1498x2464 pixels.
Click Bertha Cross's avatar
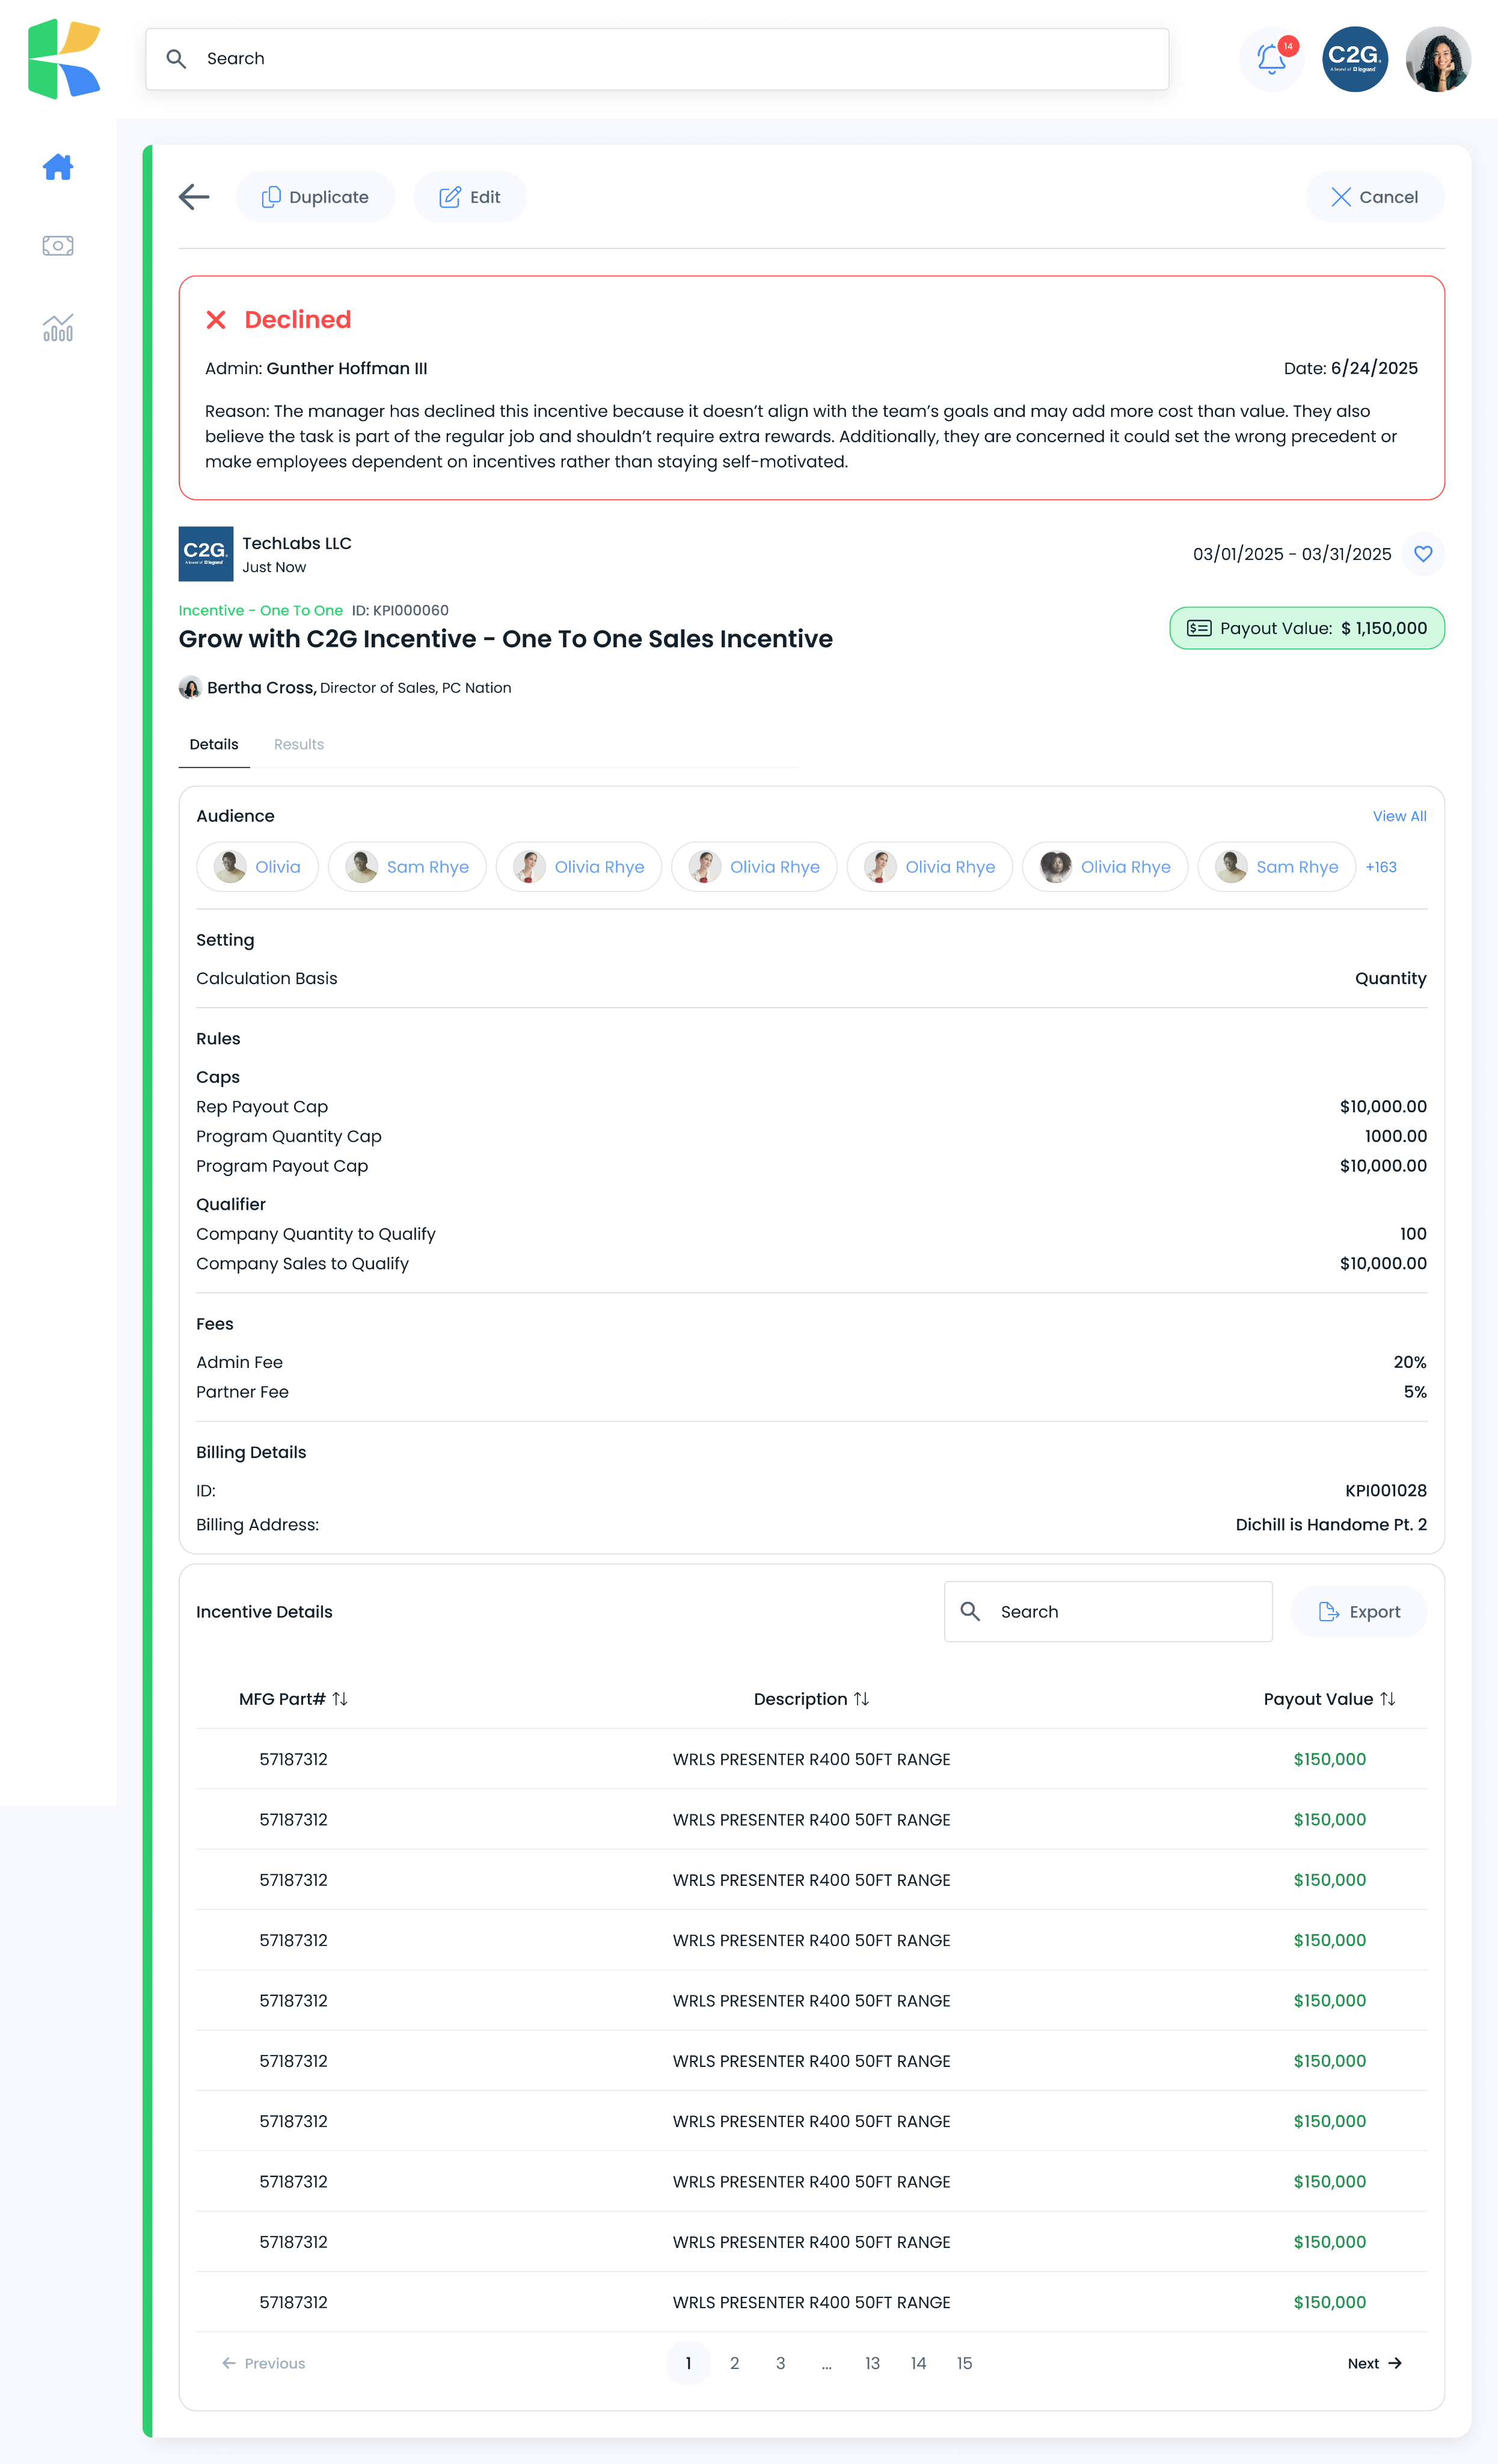tap(190, 688)
